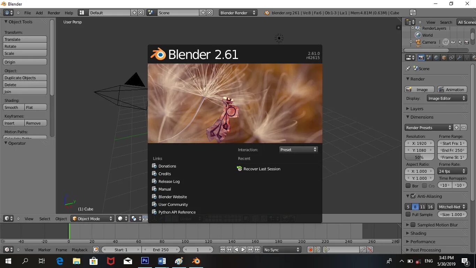Select the Modifiers tab (wrench icon)

click(460, 57)
